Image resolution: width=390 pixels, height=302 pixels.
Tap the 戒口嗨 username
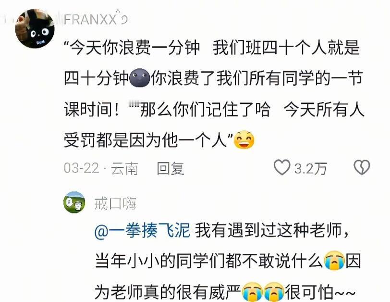tap(115, 203)
